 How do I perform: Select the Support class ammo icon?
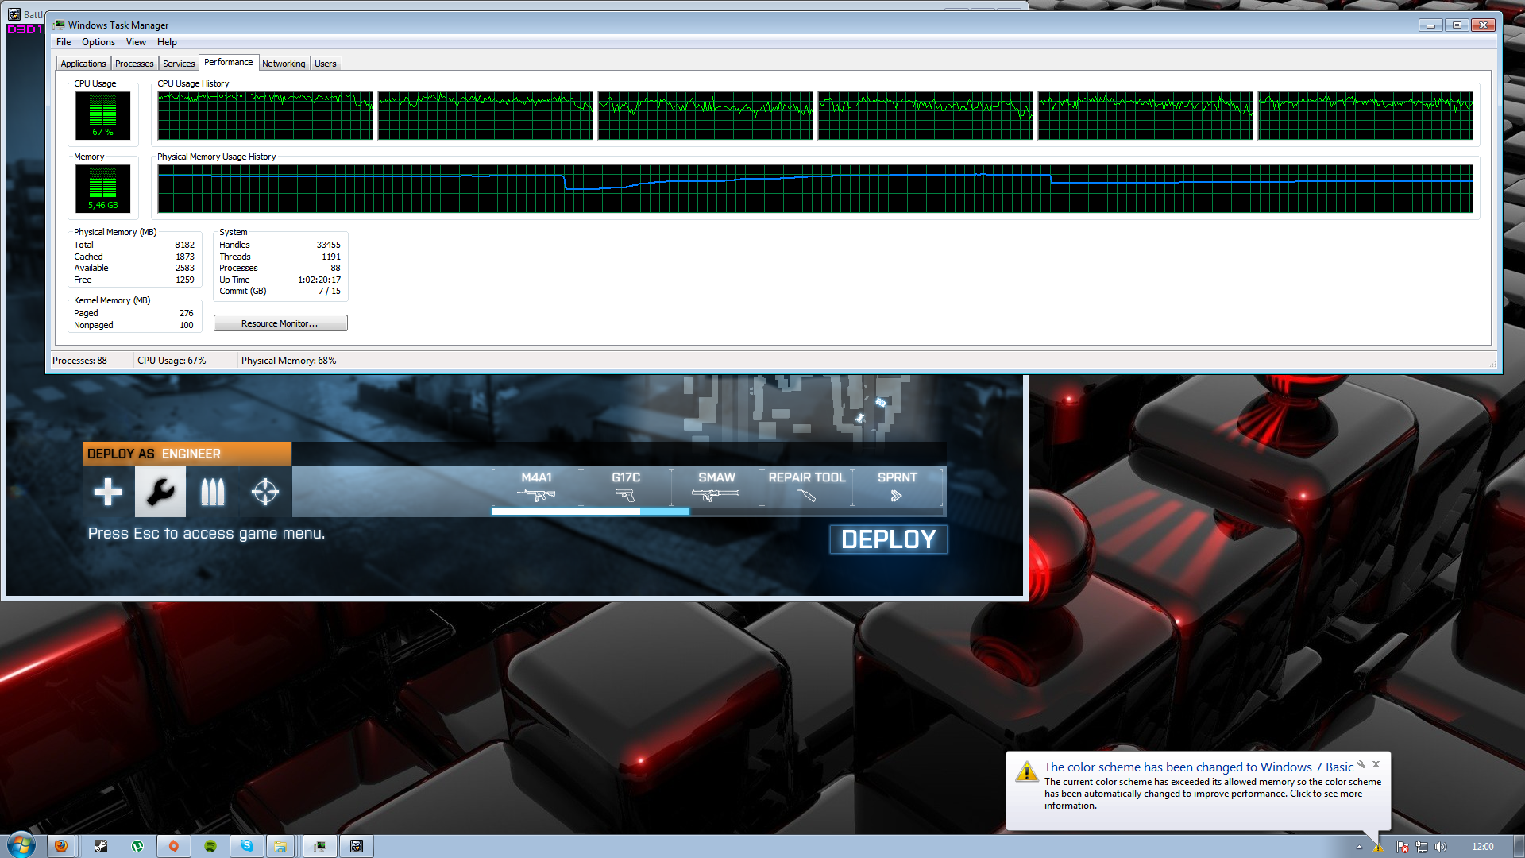[212, 492]
